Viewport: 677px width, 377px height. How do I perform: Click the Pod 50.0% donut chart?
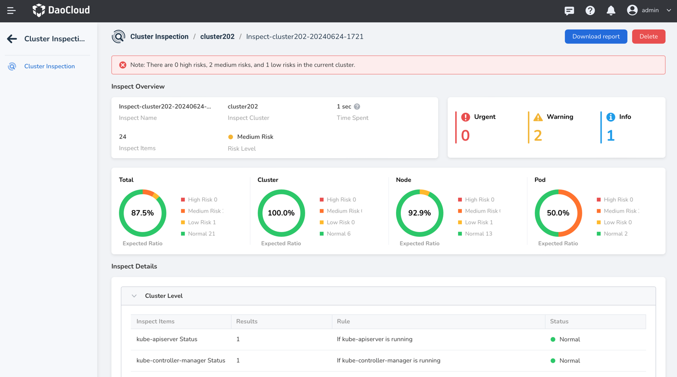tap(558, 213)
